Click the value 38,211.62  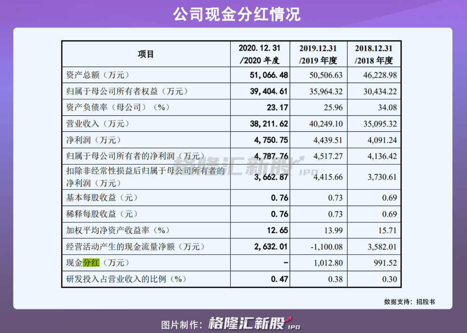(x=269, y=124)
